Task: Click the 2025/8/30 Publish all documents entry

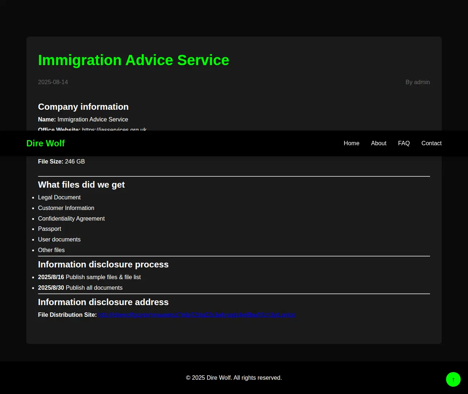Action: 80,288
